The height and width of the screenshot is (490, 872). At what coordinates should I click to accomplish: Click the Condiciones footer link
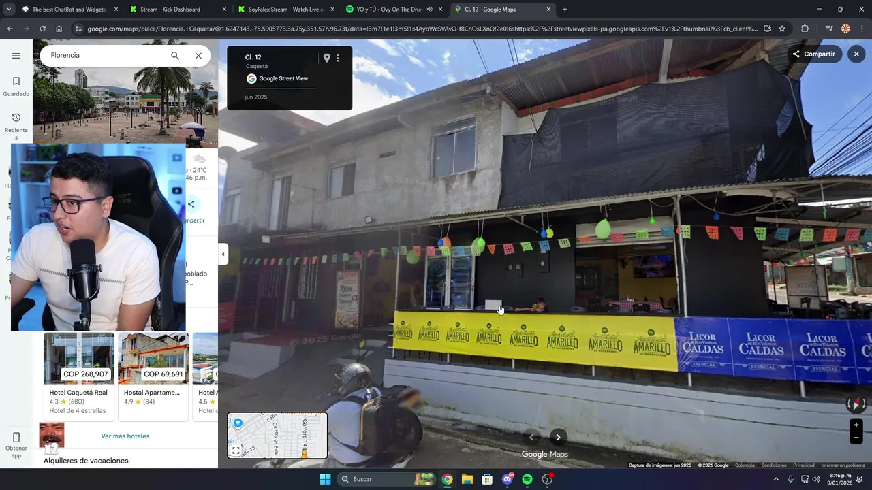[774, 465]
